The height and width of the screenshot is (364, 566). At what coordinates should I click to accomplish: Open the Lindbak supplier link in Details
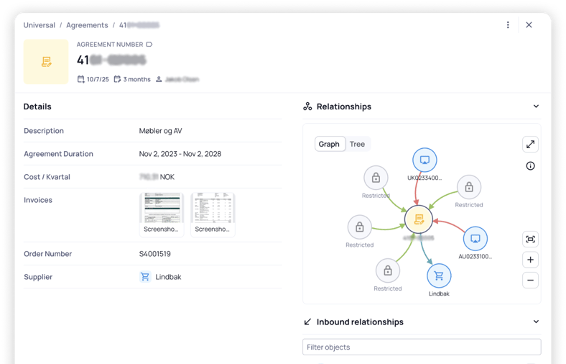(168, 277)
